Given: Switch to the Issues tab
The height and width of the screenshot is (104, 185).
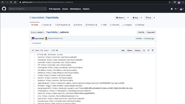Looking at the screenshot, I should click(x=46, y=25).
